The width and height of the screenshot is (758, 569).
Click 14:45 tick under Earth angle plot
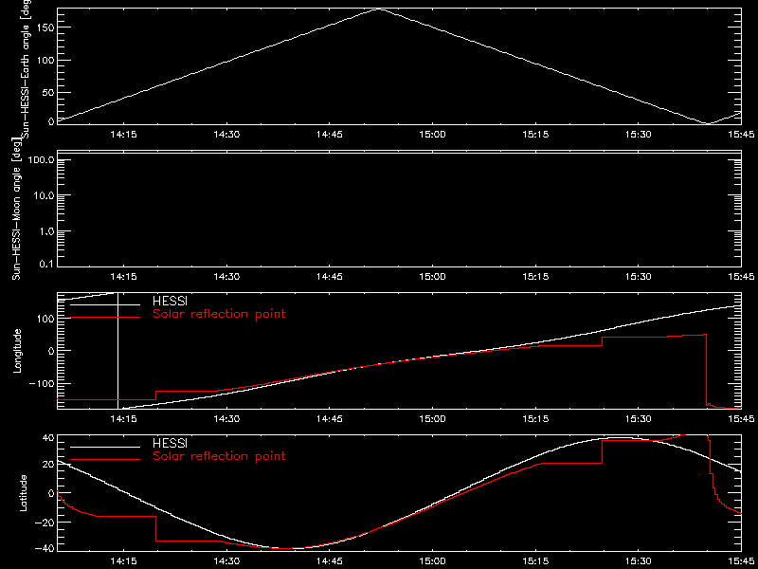(x=330, y=135)
